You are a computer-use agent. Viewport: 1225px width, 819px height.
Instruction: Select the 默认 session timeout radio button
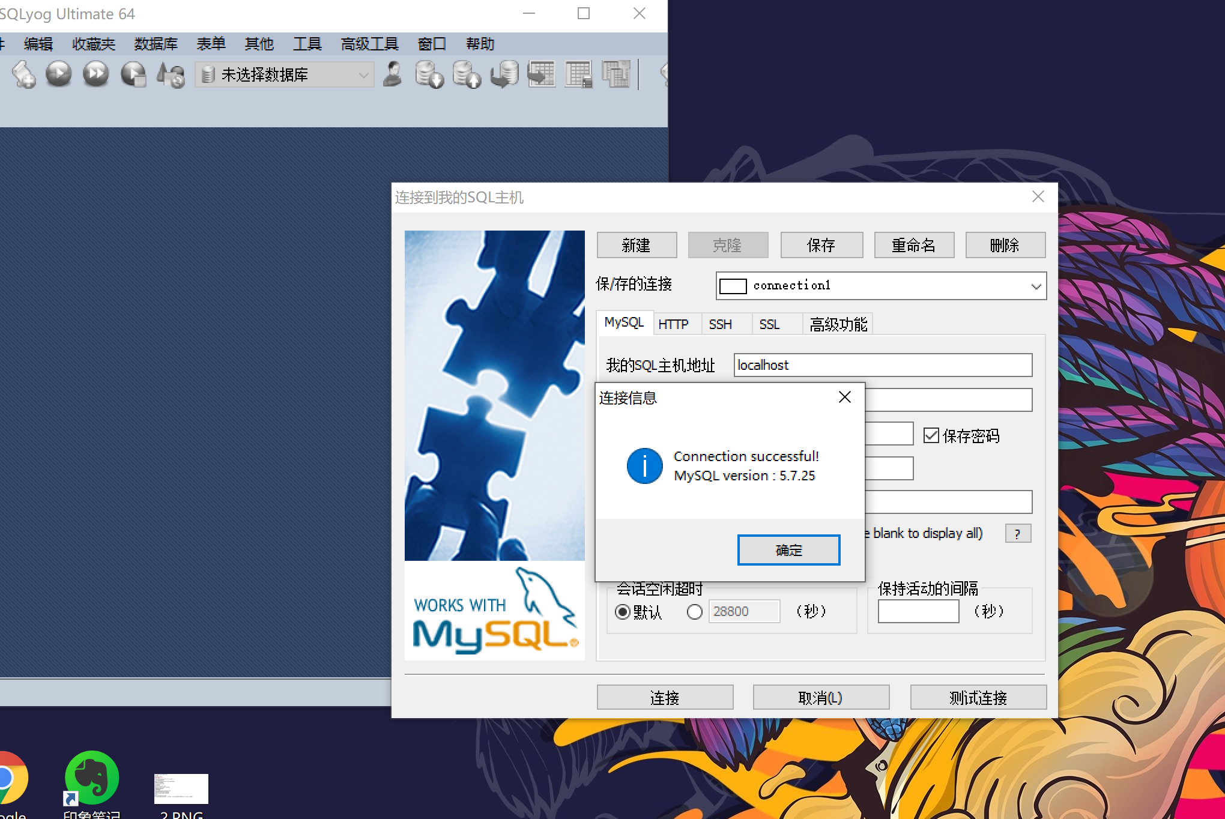pos(623,612)
